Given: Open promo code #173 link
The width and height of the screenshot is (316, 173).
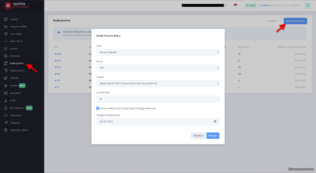Looking at the screenshot, I should (x=58, y=67).
